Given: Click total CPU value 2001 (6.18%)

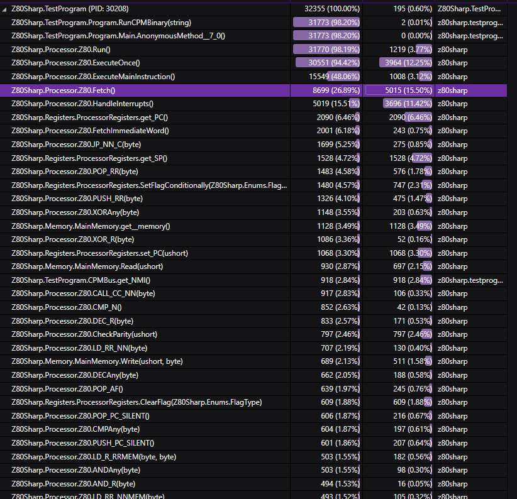Looking at the screenshot, I should 338,131.
